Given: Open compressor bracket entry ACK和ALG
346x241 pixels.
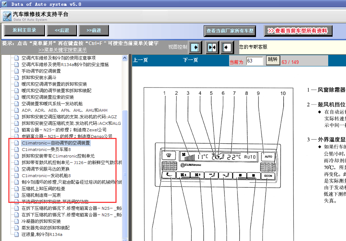Looking at the screenshot, I should pyautogui.click(x=71, y=123).
